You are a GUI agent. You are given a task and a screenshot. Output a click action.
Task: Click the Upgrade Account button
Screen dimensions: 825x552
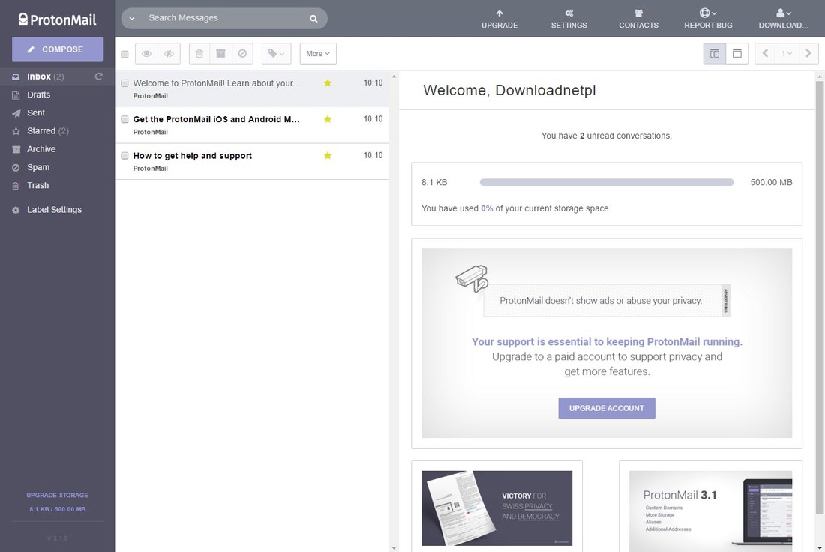click(607, 408)
